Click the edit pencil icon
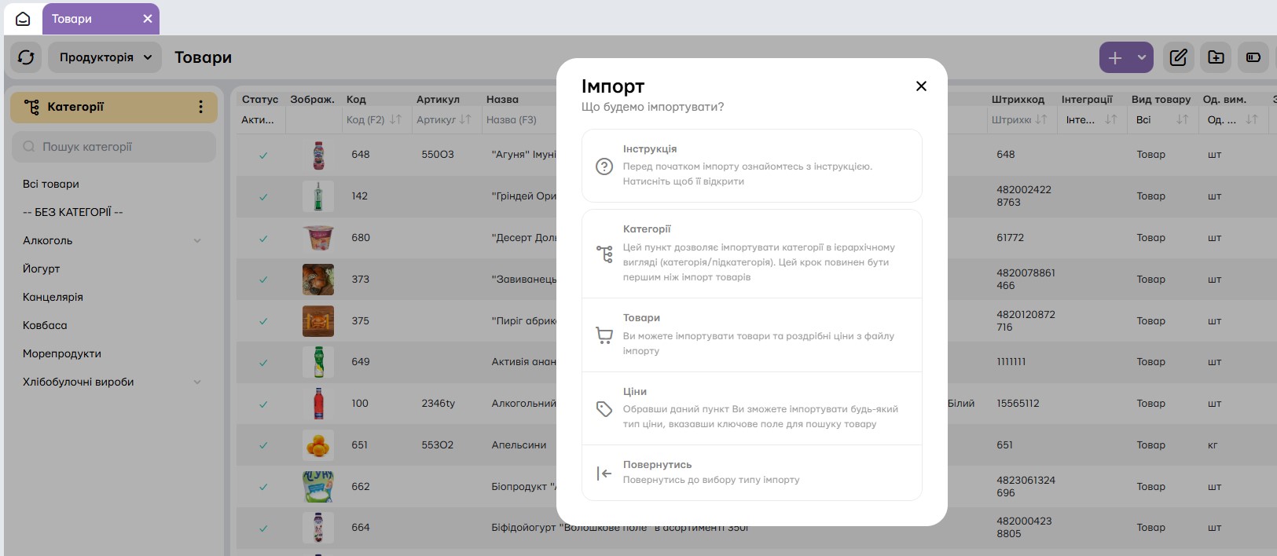The width and height of the screenshot is (1277, 556). 1178,57
